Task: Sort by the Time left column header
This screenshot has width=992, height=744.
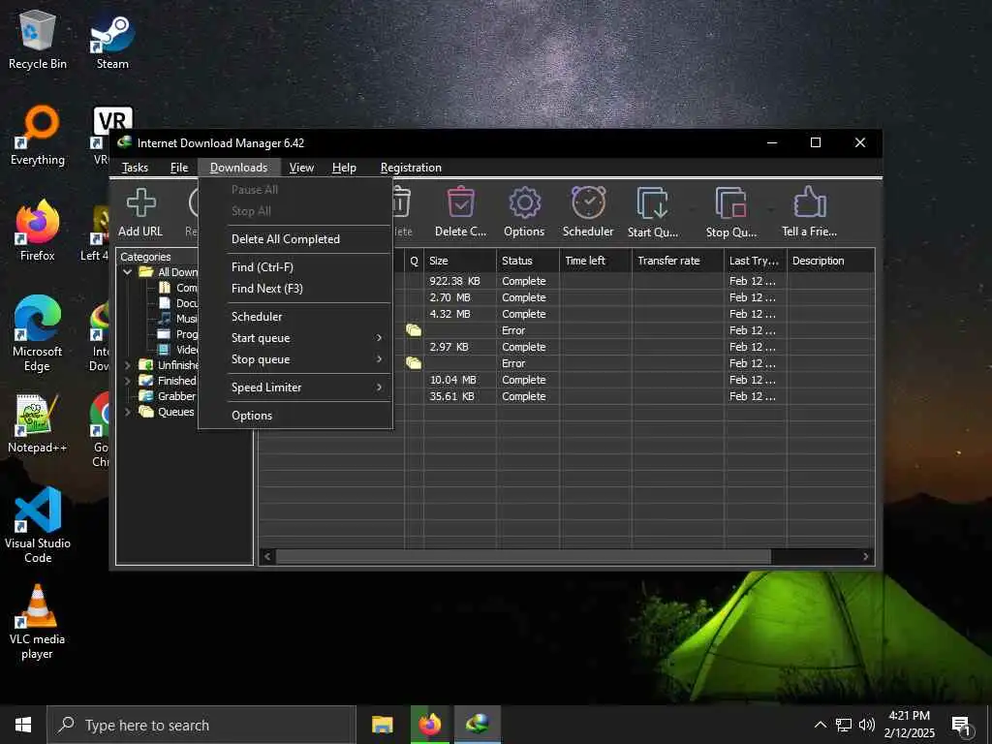Action: (x=596, y=261)
